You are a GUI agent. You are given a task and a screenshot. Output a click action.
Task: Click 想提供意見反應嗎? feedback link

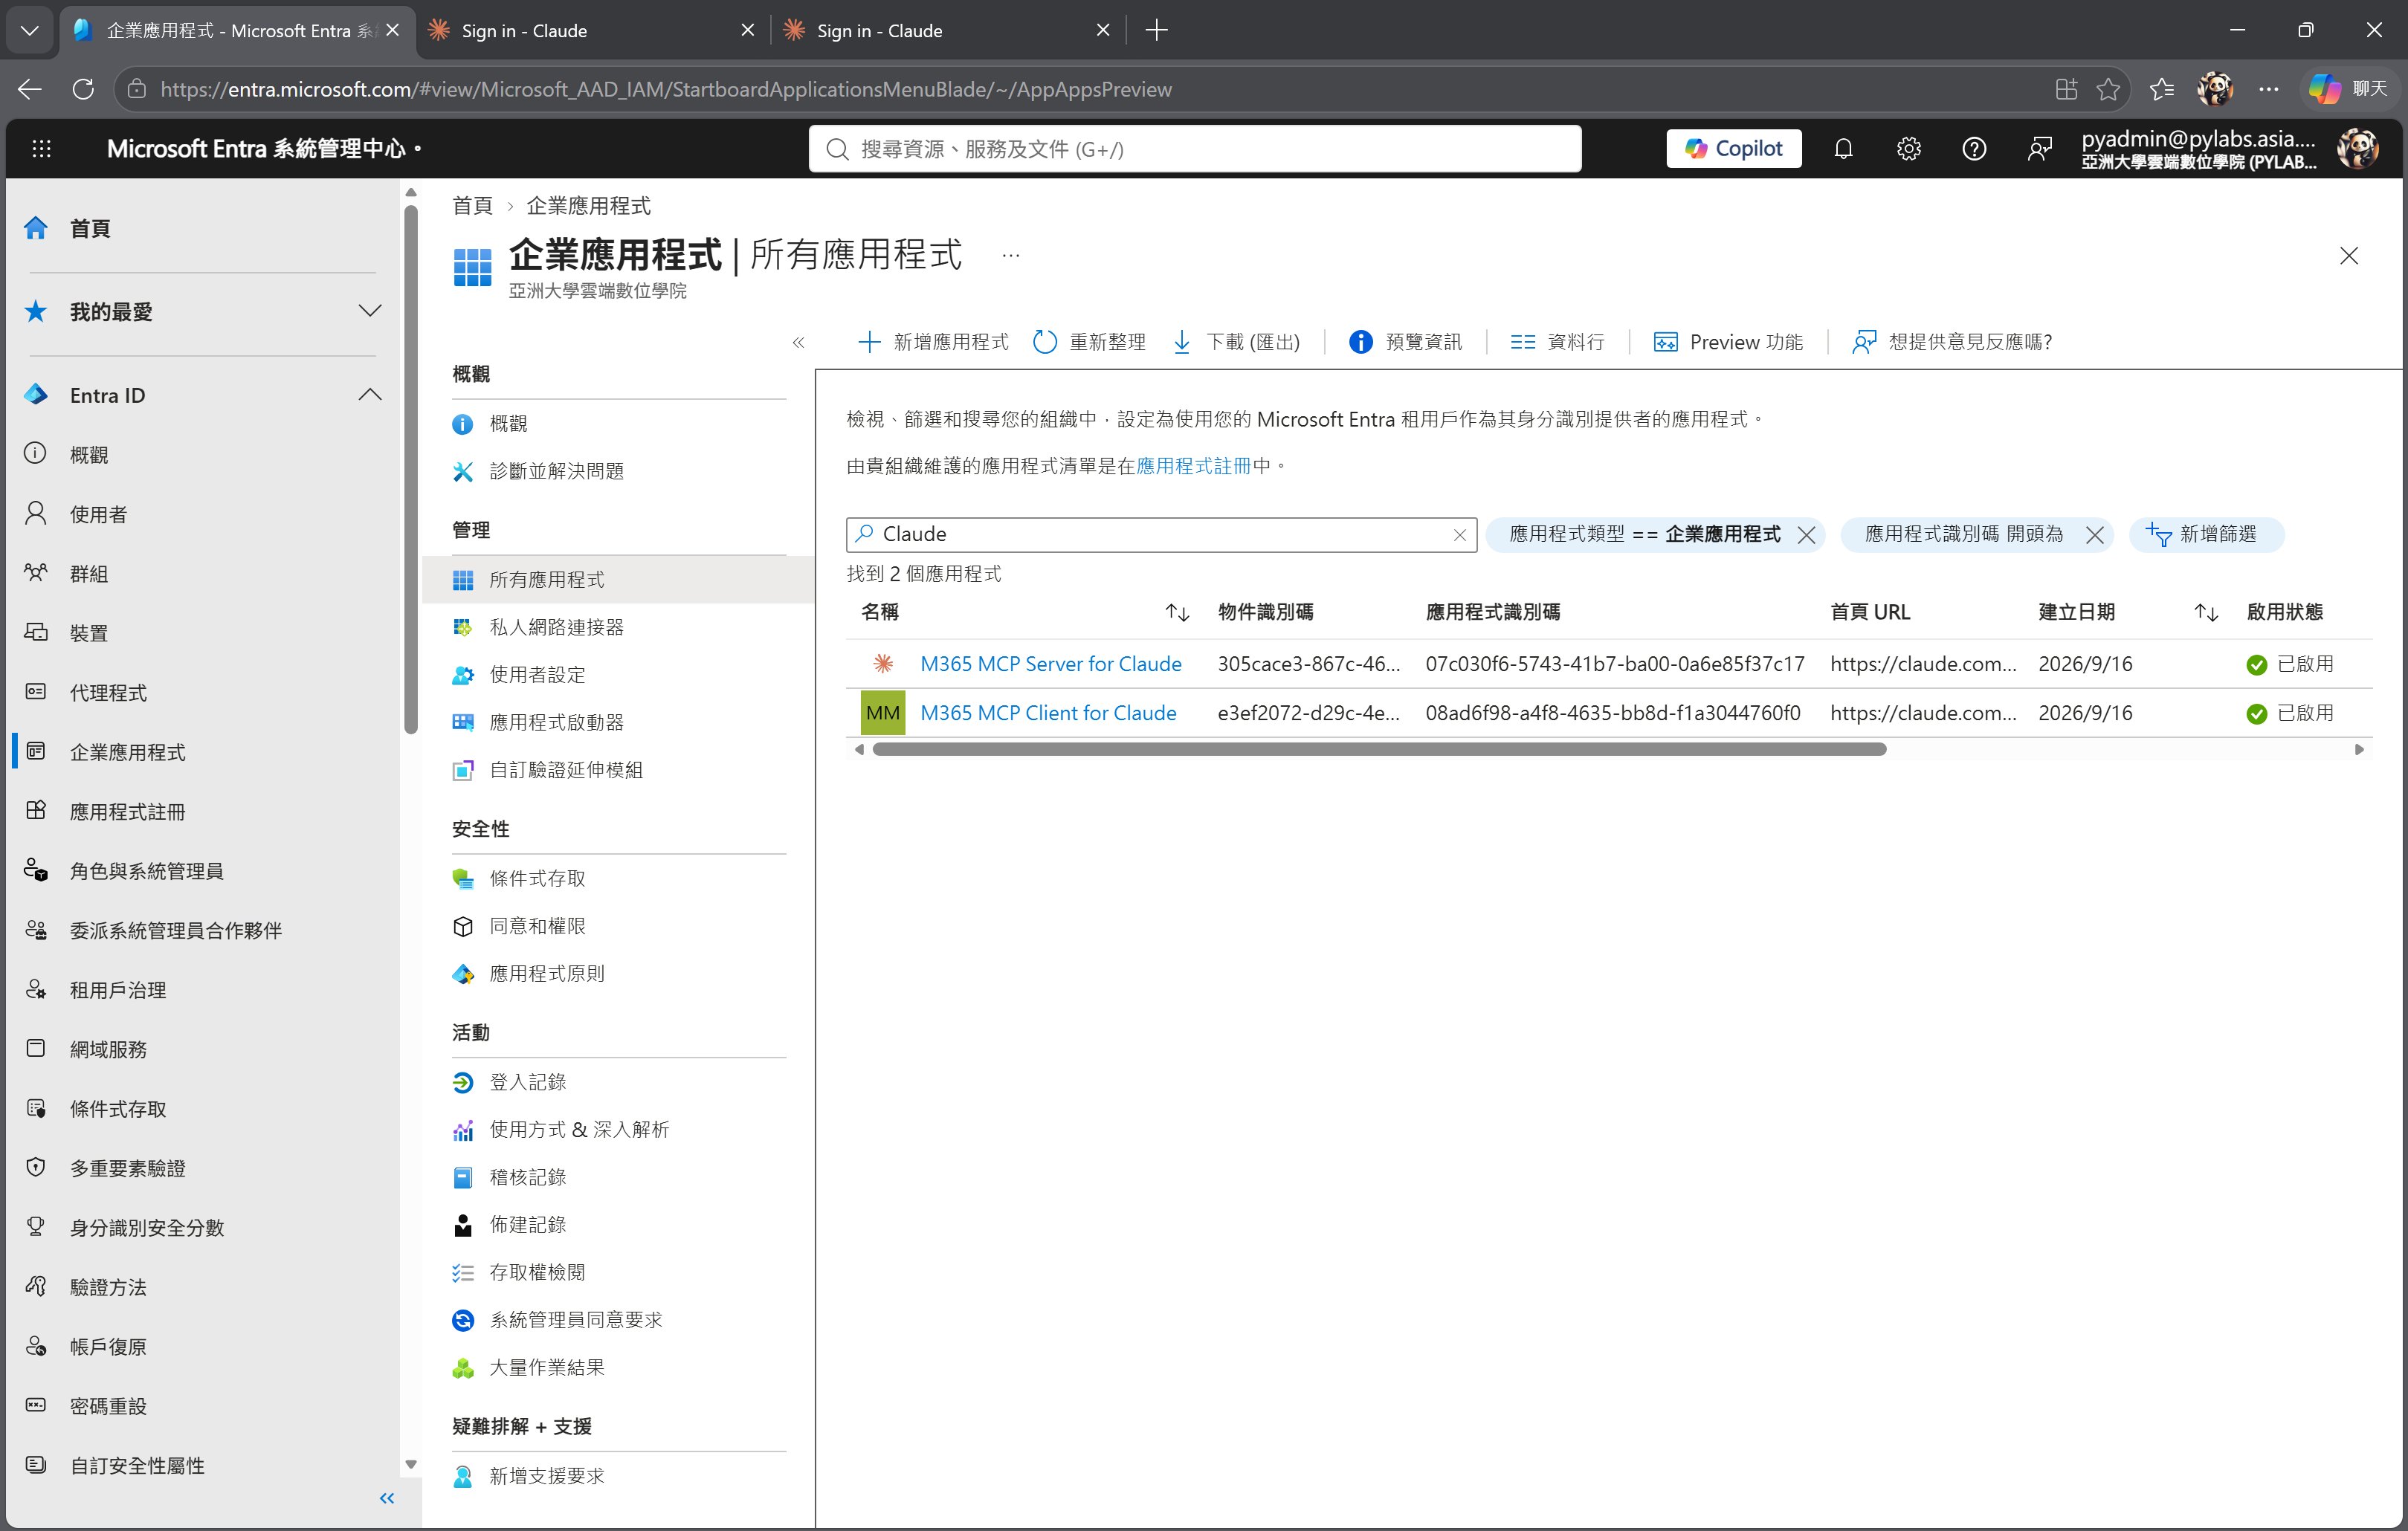click(x=1951, y=342)
